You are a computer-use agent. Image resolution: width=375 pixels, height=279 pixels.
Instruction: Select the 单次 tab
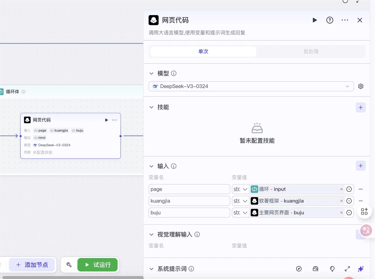(203, 51)
